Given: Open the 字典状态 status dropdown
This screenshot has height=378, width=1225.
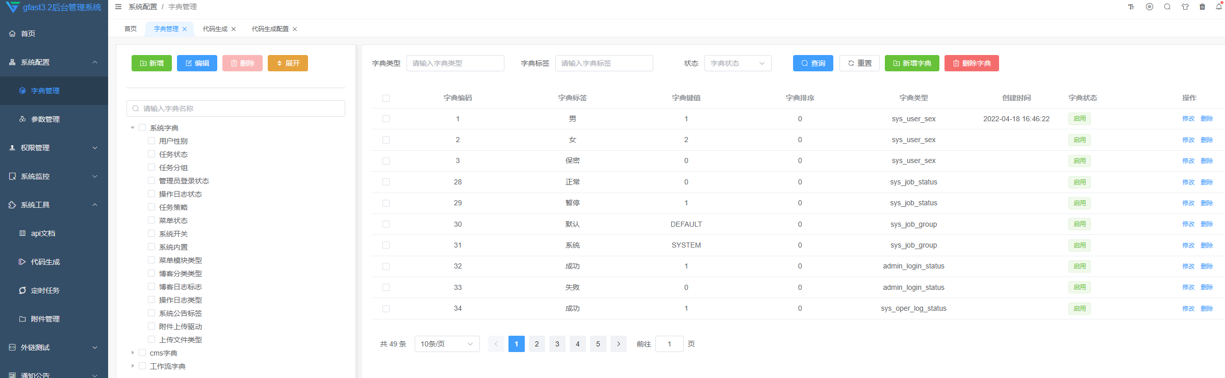Looking at the screenshot, I should 737,63.
